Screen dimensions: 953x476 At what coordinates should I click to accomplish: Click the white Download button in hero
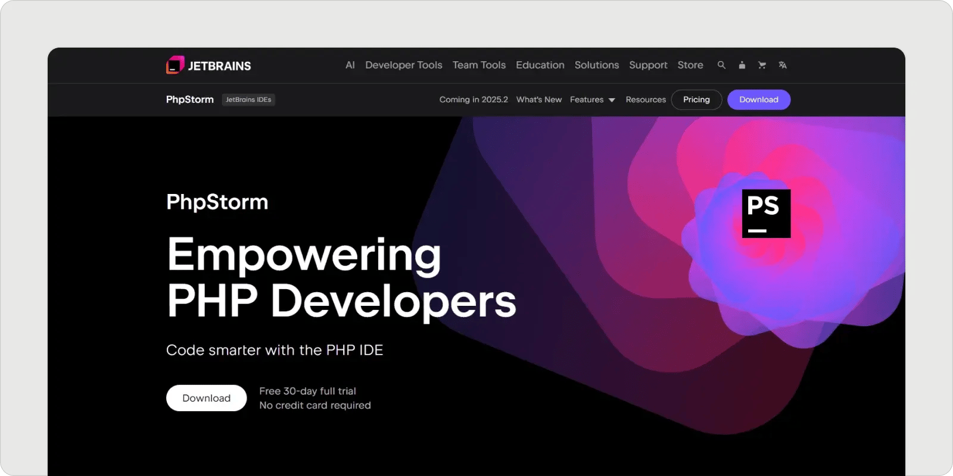click(206, 398)
